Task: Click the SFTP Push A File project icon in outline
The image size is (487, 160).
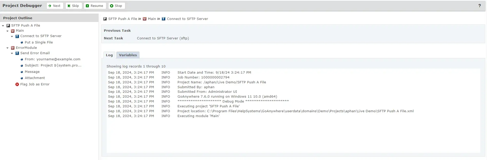Action: pos(8,26)
